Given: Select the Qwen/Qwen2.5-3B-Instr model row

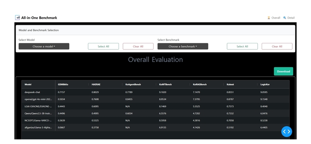Looking at the screenshot, I should click(155, 113).
